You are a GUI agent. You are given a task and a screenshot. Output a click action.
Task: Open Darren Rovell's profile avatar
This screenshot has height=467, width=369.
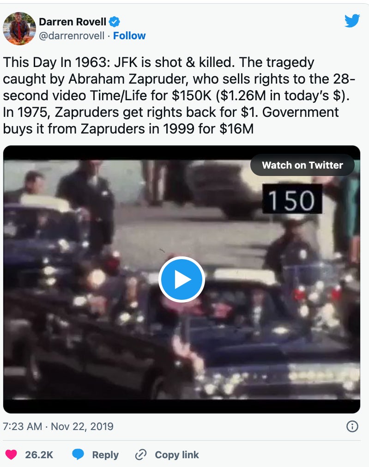pyautogui.click(x=19, y=29)
